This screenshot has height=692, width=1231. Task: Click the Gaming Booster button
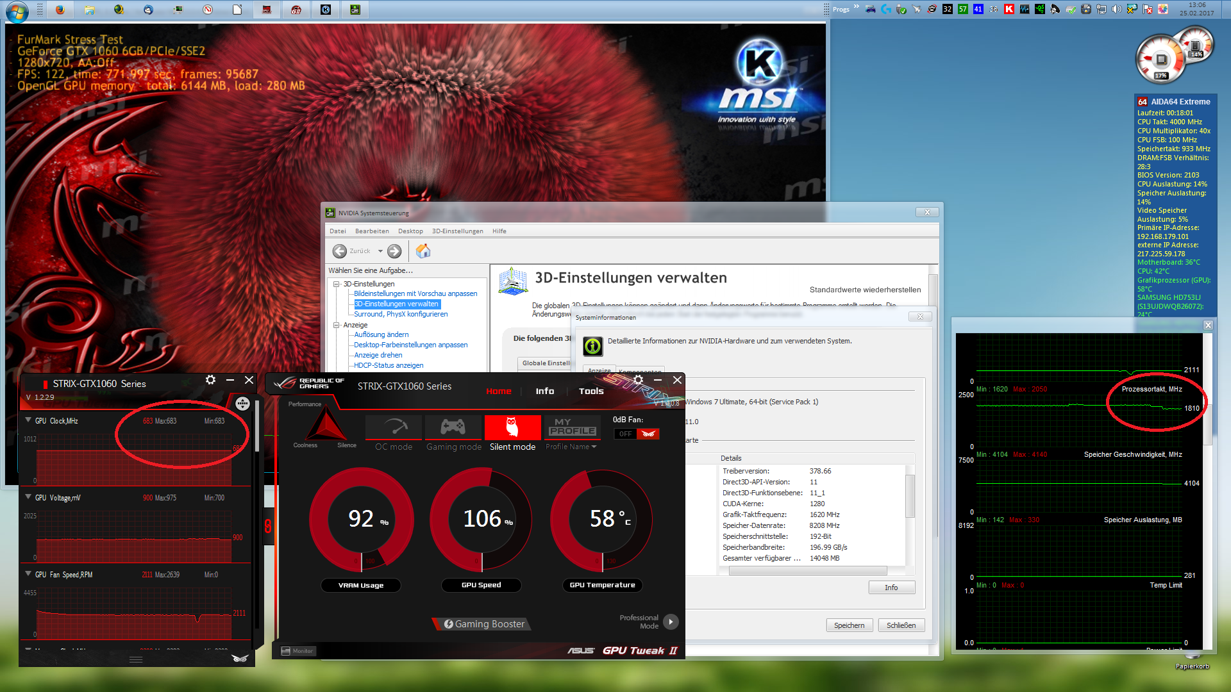483,624
